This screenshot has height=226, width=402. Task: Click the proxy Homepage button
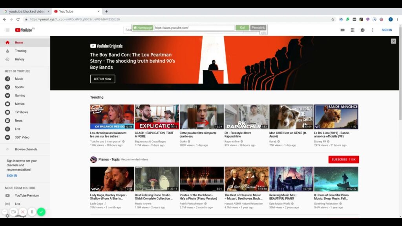point(143,28)
